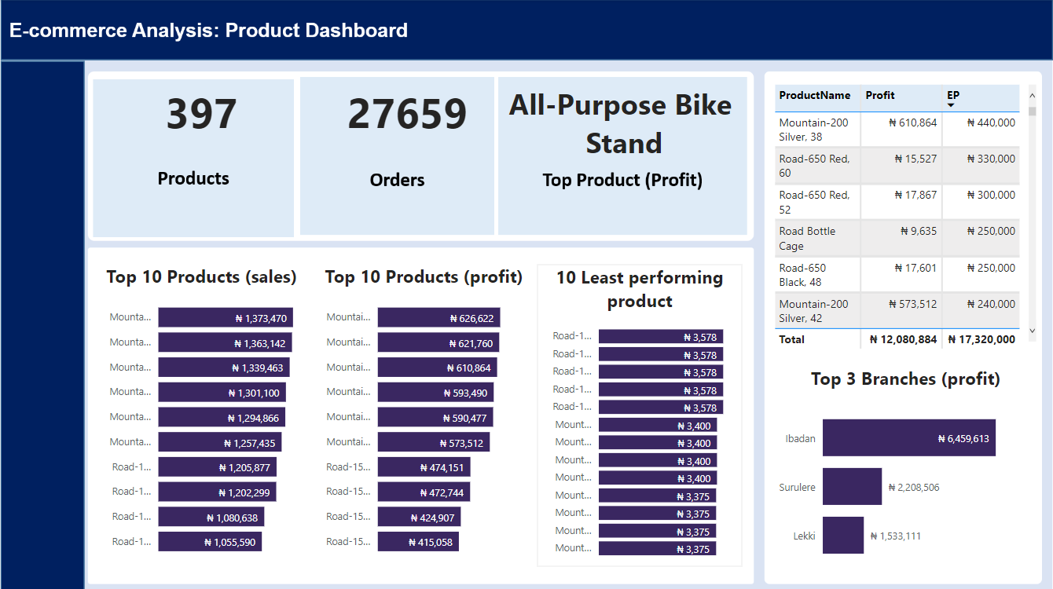
Task: Click the Top 10 Products (profit) title
Action: pos(424,276)
